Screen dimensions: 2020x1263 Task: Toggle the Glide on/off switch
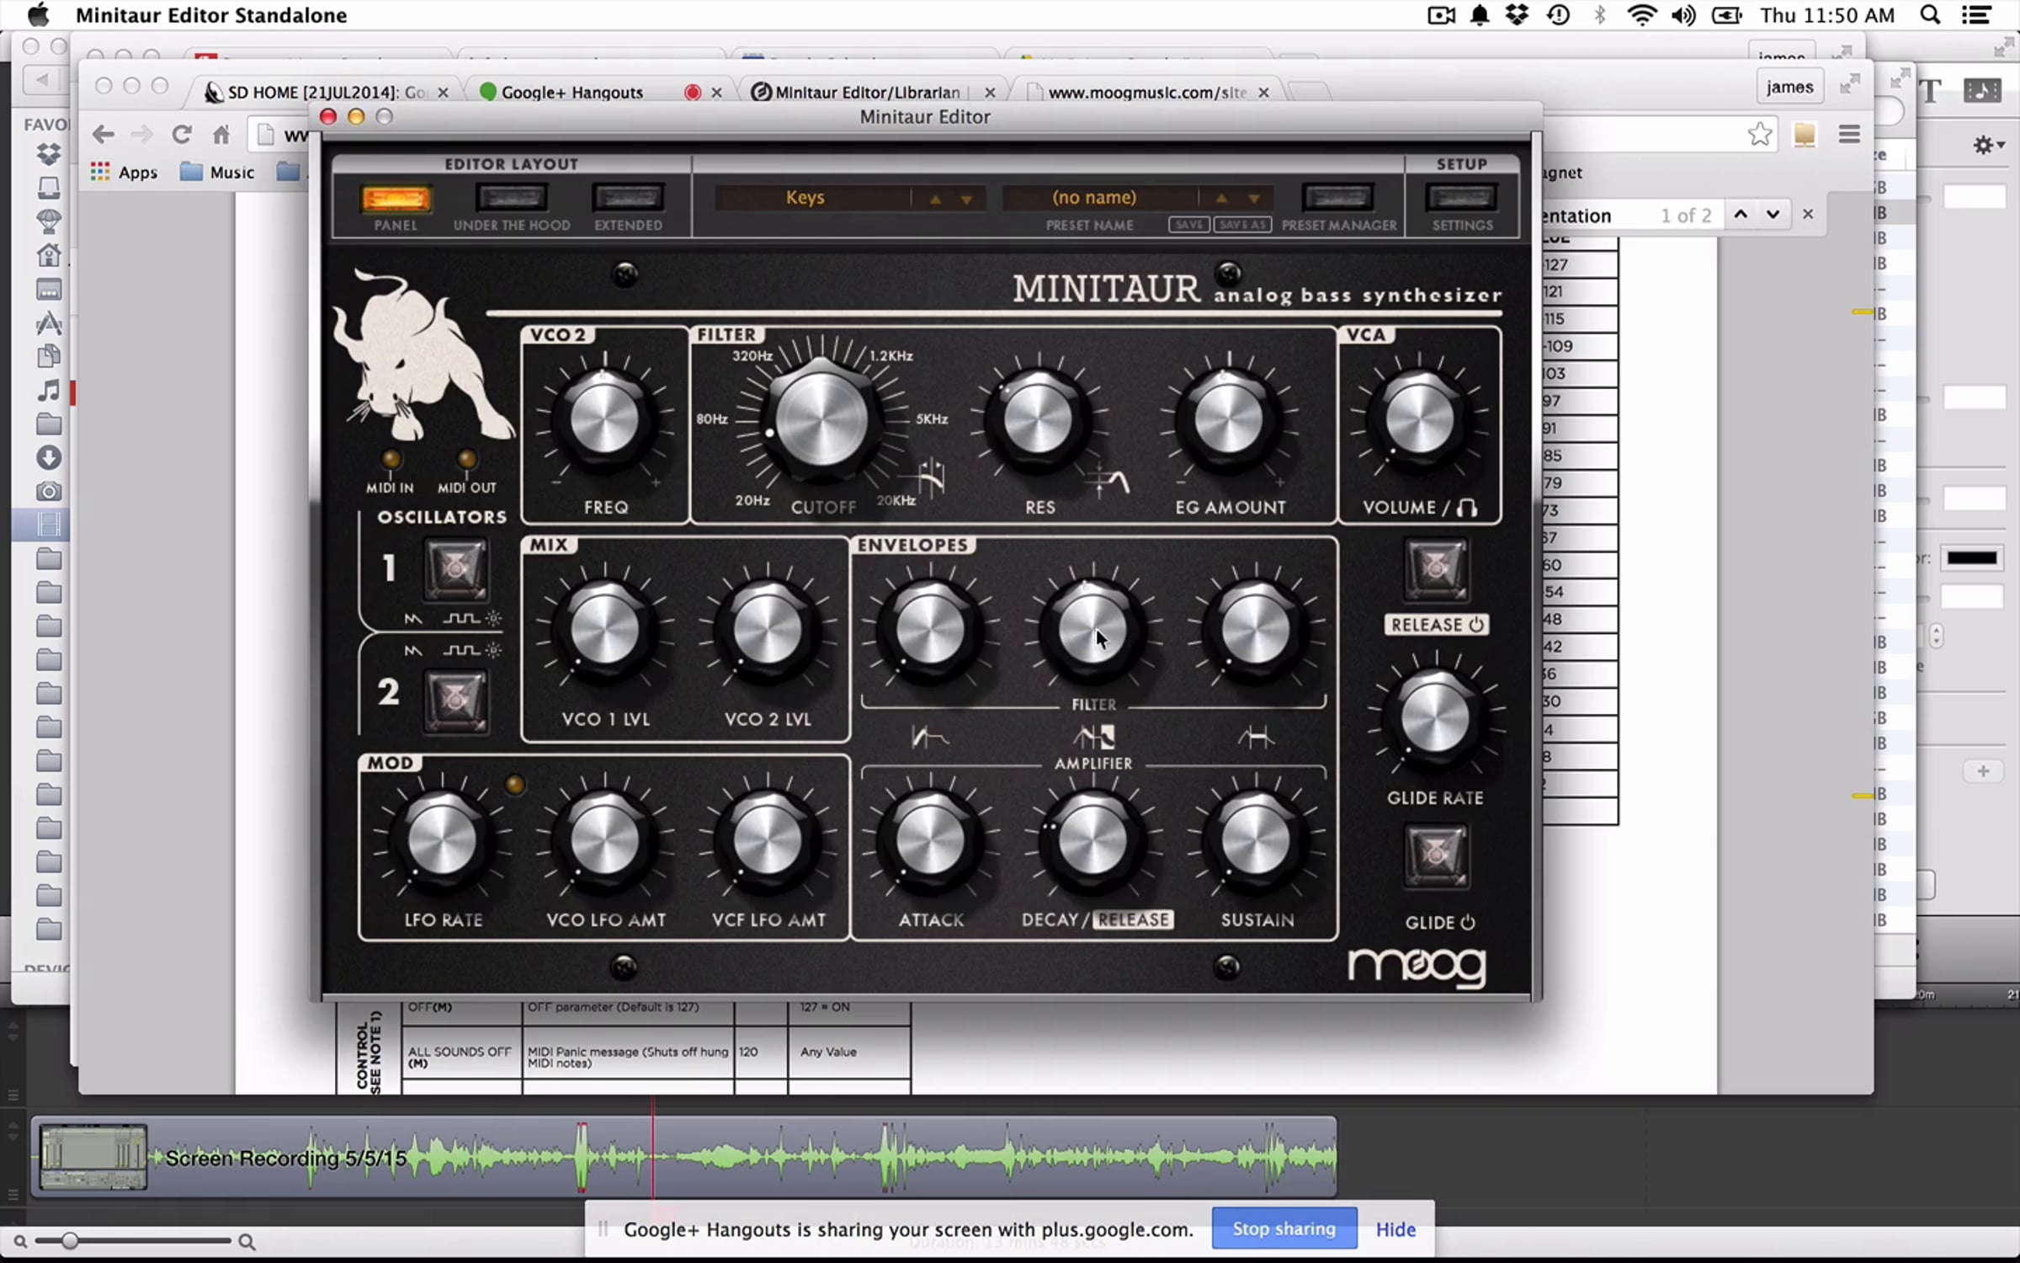(x=1436, y=856)
